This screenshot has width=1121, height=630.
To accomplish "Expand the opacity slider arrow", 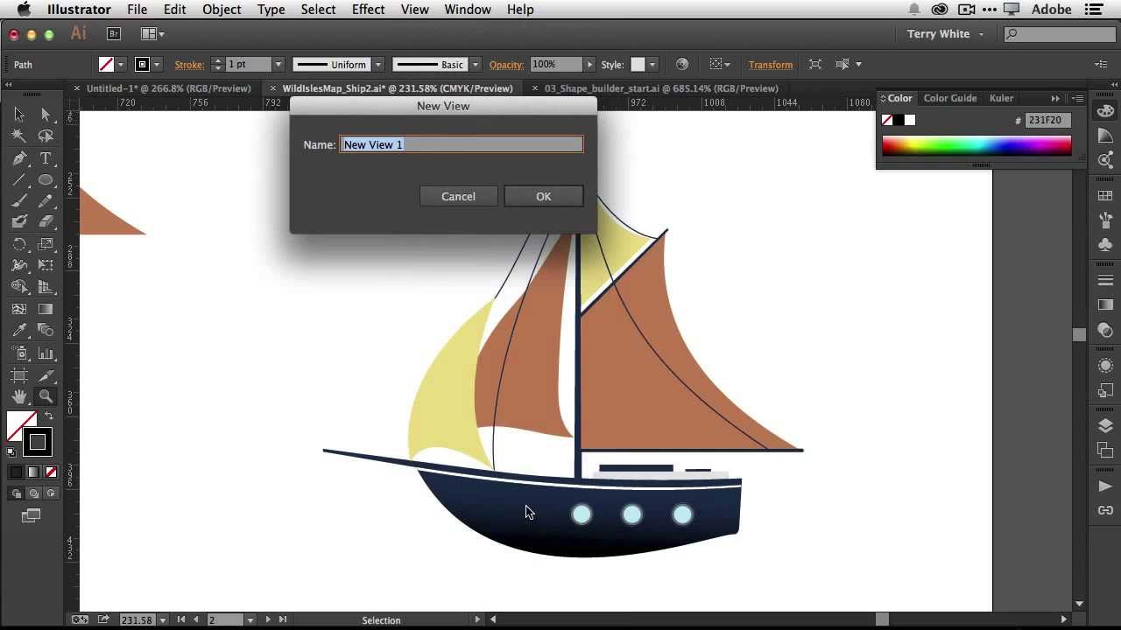I will 589,65.
